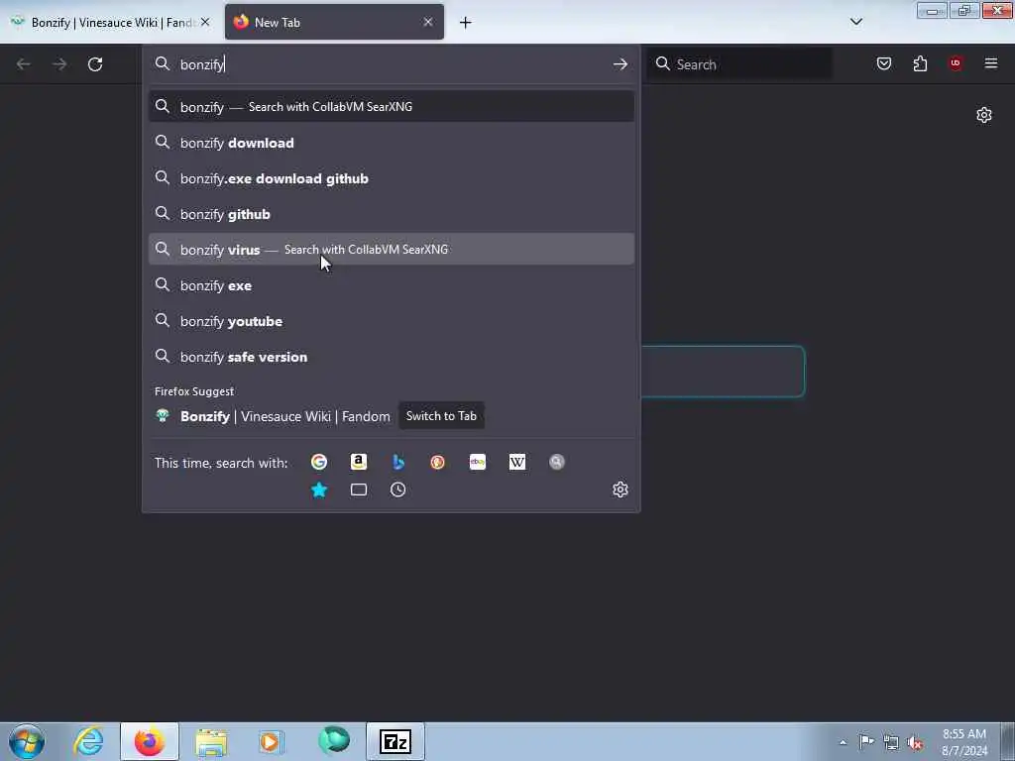Open the list all tabs chevron

tap(855, 22)
